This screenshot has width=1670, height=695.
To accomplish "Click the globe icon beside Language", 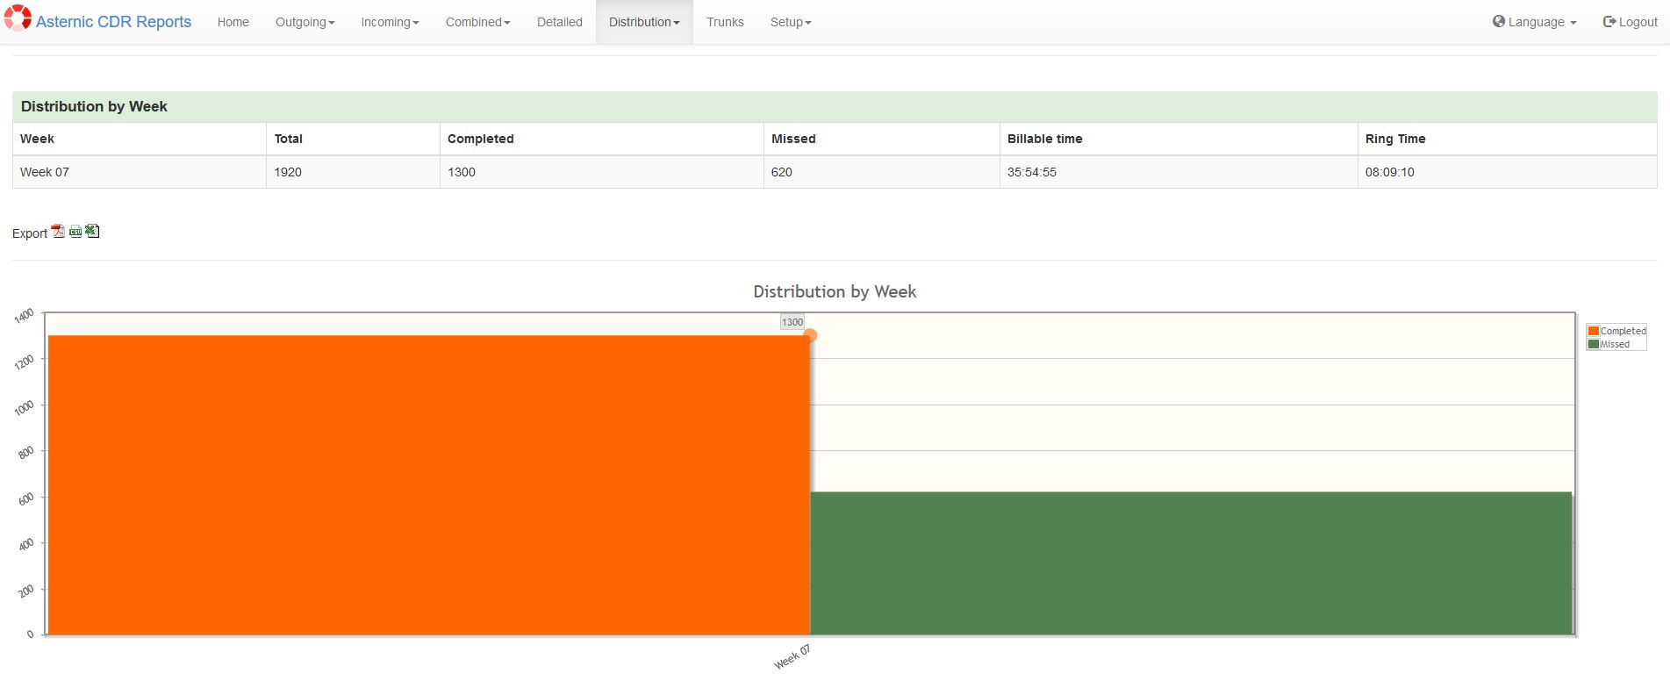I will point(1499,21).
